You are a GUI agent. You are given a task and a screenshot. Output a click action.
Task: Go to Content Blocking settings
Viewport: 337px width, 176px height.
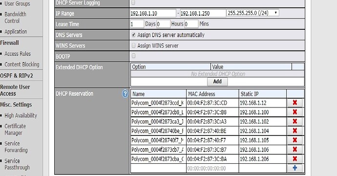(22, 65)
